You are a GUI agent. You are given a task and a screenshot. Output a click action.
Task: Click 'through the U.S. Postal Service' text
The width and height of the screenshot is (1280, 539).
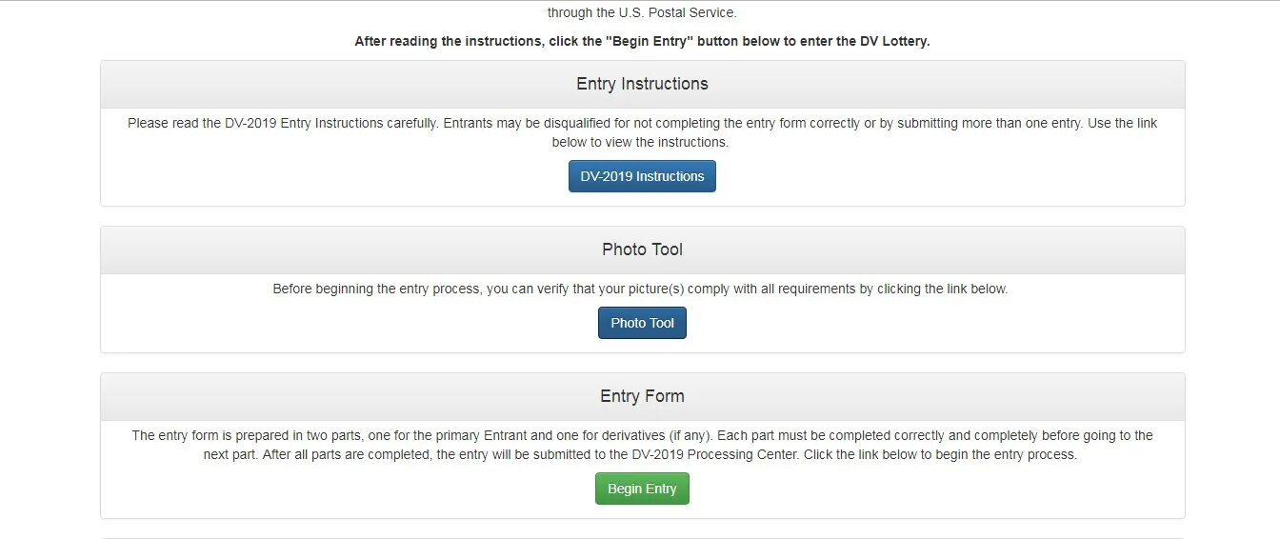[x=642, y=13]
